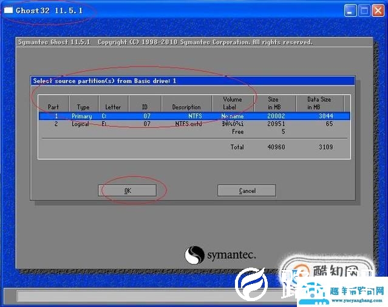
Task: Minimize the Ghost32 window
Action: (350, 11)
